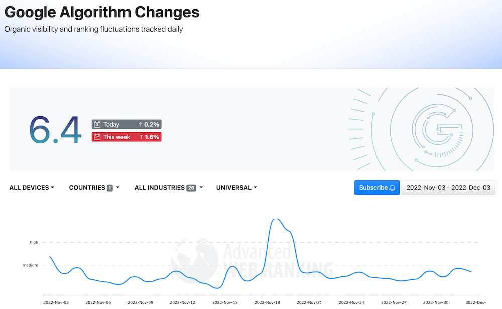Viewport: 502px width, 309px height.
Task: Click the 6.4 fluctuation score
Action: 55,129
